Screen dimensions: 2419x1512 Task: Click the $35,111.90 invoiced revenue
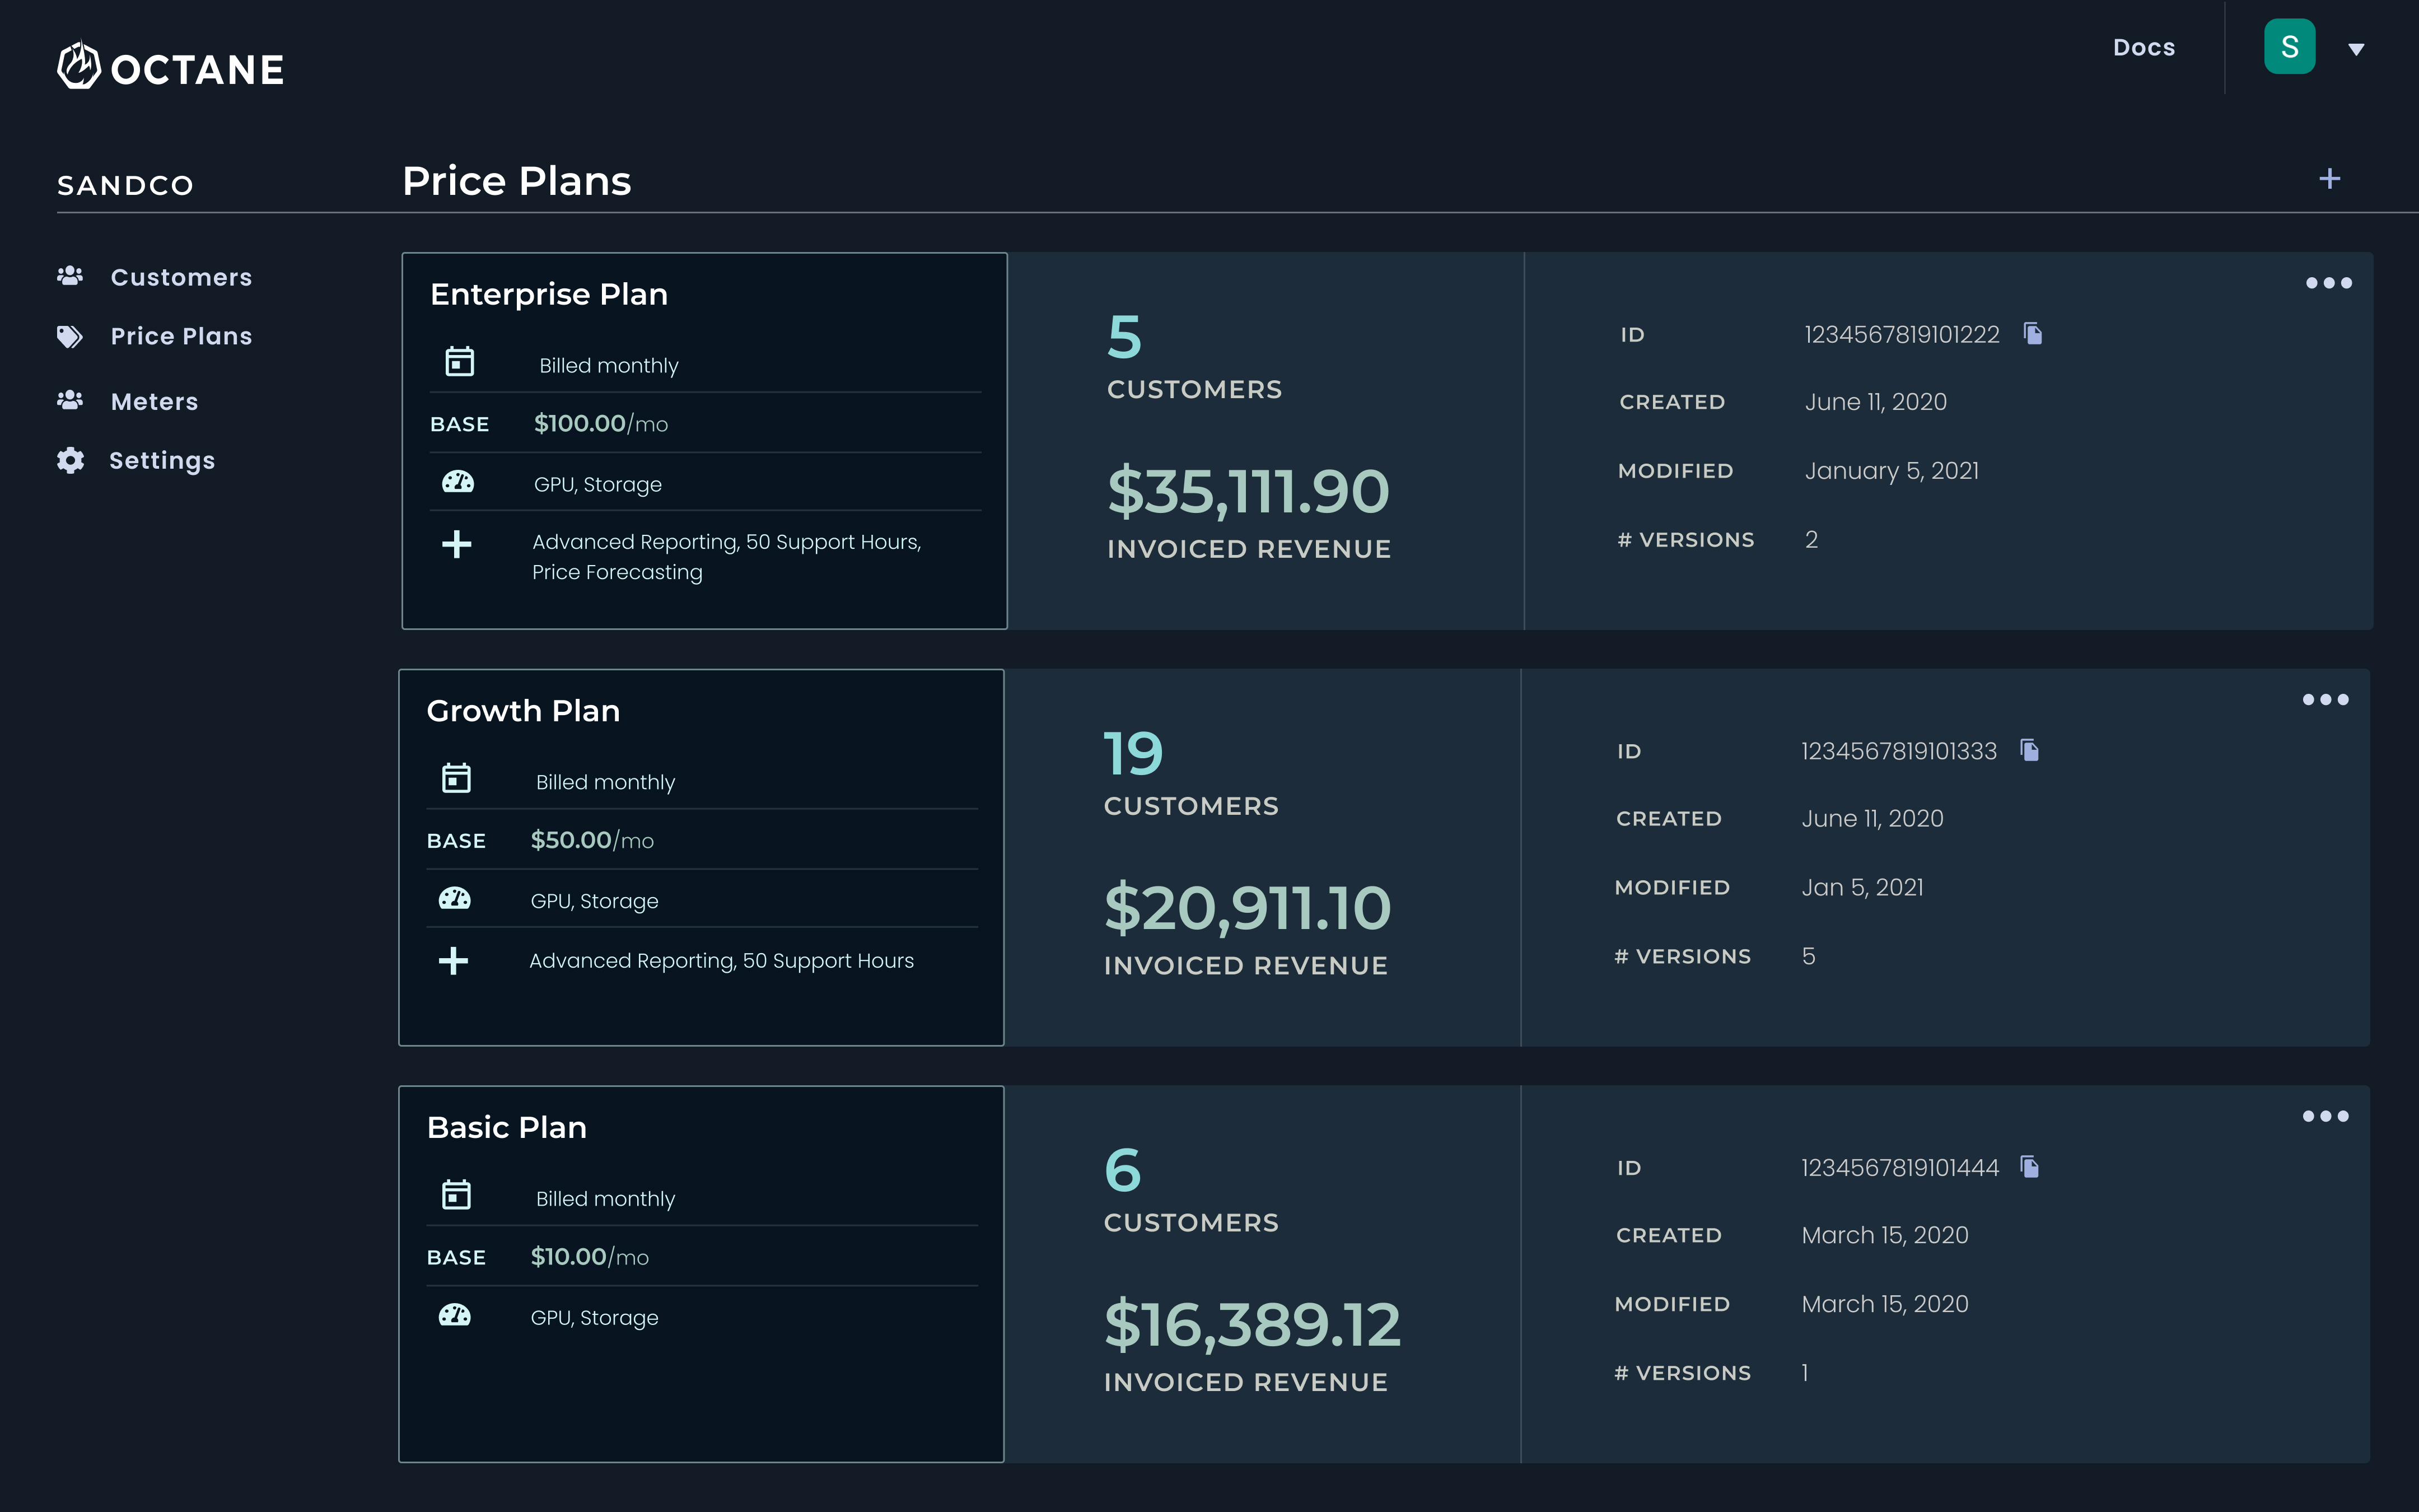(x=1249, y=491)
